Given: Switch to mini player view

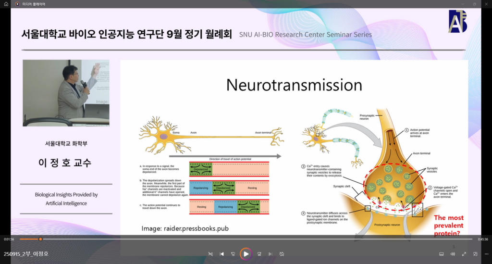Looking at the screenshot, I should coord(475,254).
